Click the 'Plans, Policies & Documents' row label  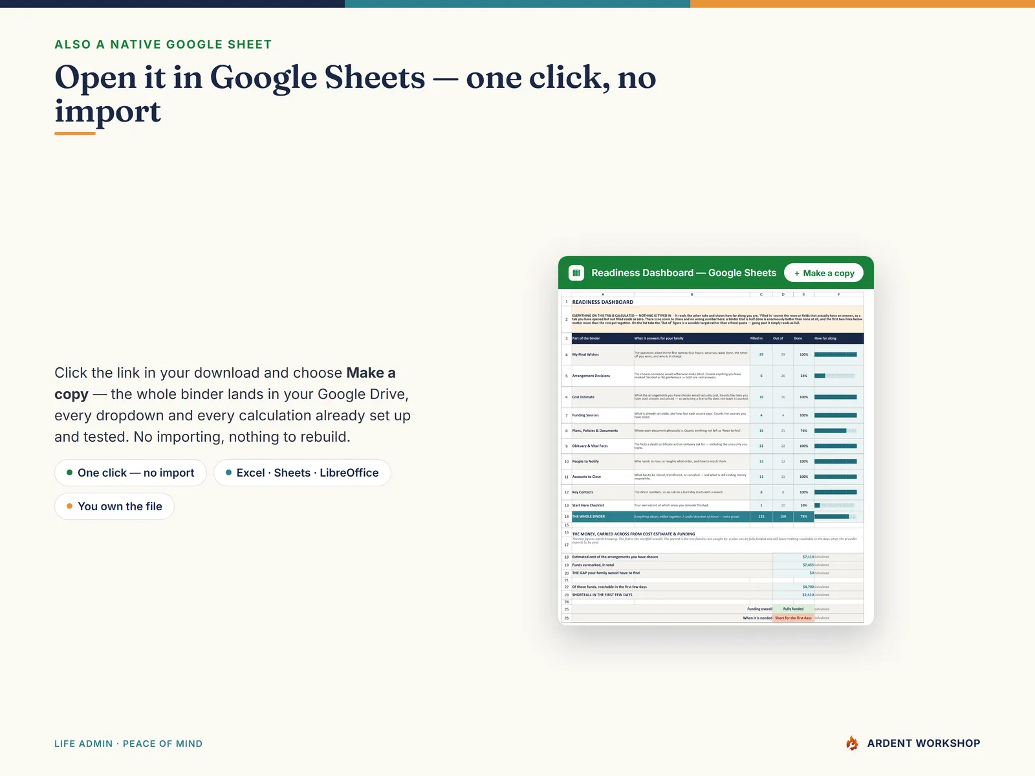[x=594, y=431]
